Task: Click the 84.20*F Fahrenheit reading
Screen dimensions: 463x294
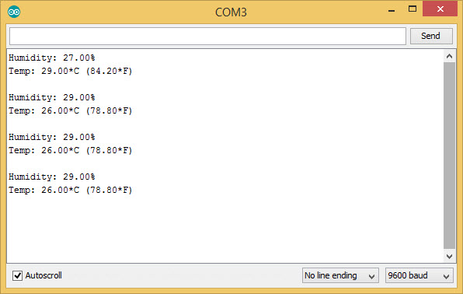Action: [x=109, y=71]
